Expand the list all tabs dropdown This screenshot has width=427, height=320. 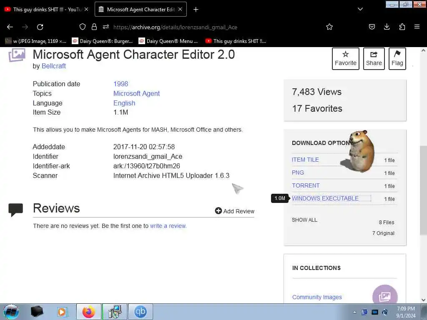click(x=360, y=9)
